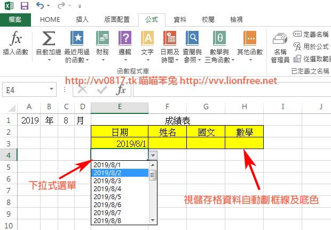Click dropdown list scrollbar down arrow
This screenshot has width=331, height=230.
pyautogui.click(x=153, y=220)
